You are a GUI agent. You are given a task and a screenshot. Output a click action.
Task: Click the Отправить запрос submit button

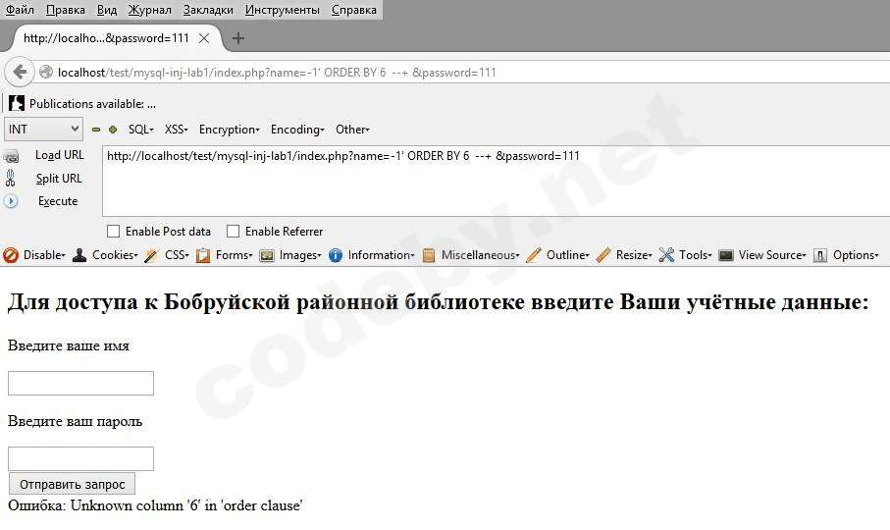[72, 484]
